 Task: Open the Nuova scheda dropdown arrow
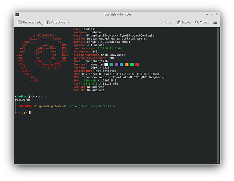42,23
